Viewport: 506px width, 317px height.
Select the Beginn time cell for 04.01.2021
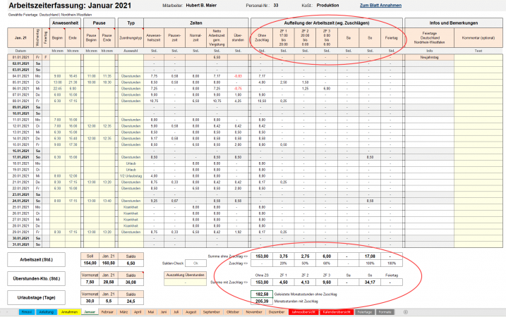point(57,75)
